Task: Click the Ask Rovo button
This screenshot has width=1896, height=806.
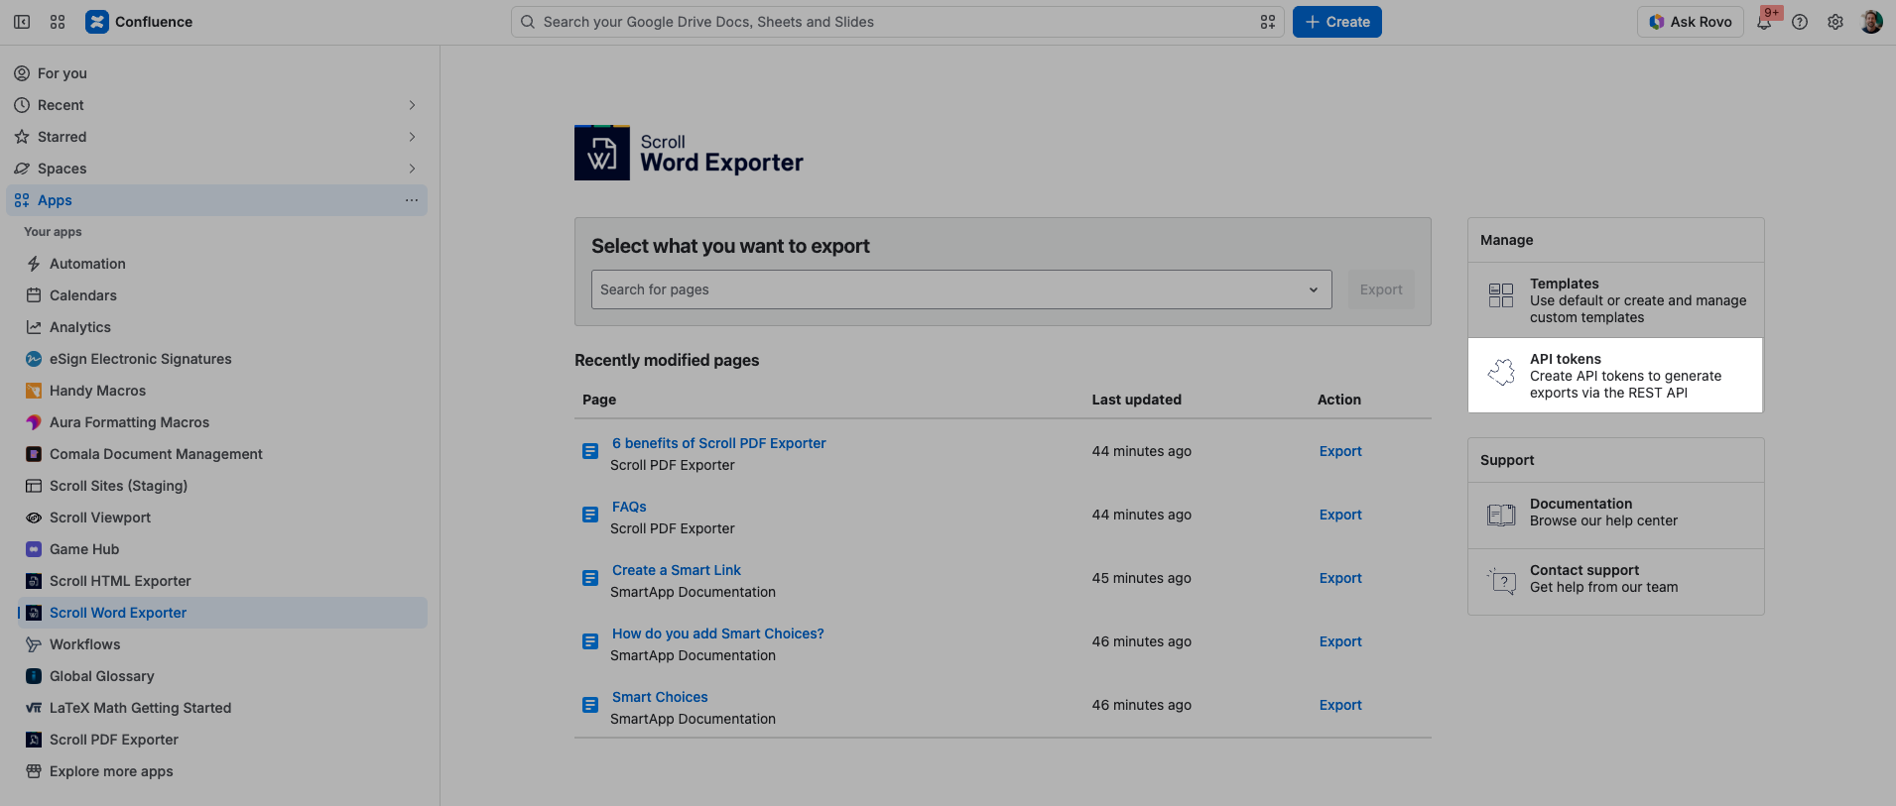Action: pyautogui.click(x=1691, y=22)
